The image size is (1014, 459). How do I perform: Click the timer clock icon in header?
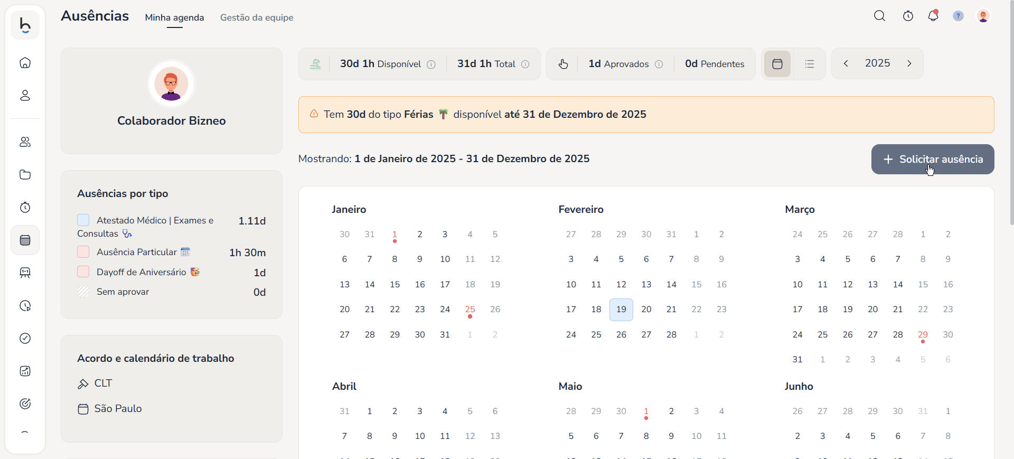(x=908, y=16)
